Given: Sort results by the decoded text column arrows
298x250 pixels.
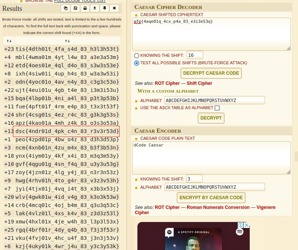Looking at the screenshot, I should tap(67, 41).
